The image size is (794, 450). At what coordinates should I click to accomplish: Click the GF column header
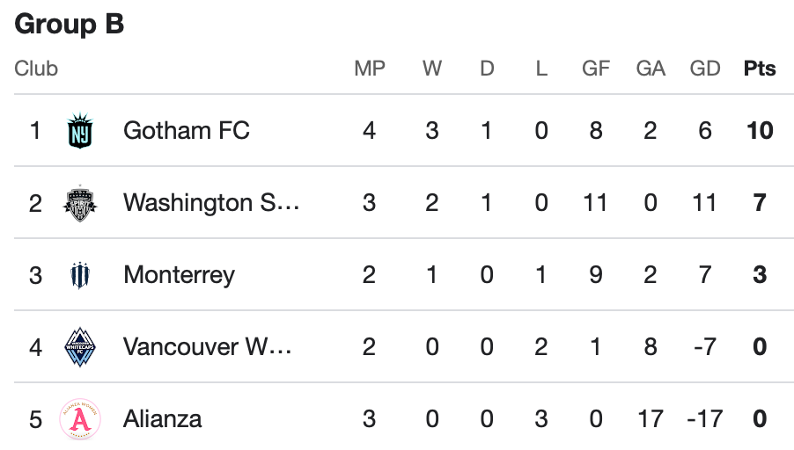pyautogui.click(x=596, y=69)
